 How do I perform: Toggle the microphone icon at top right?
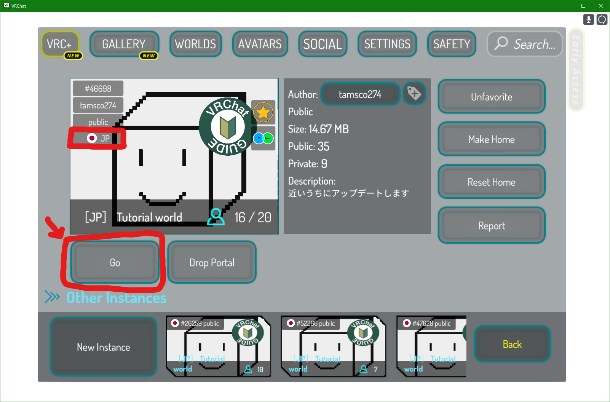click(x=588, y=19)
